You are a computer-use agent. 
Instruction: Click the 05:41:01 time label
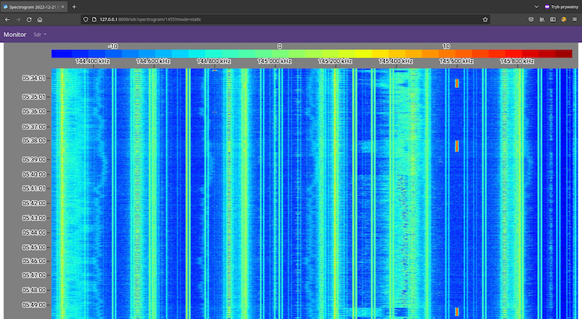pos(33,188)
